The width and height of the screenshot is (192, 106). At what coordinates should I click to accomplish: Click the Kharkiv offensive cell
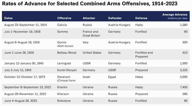63,87
